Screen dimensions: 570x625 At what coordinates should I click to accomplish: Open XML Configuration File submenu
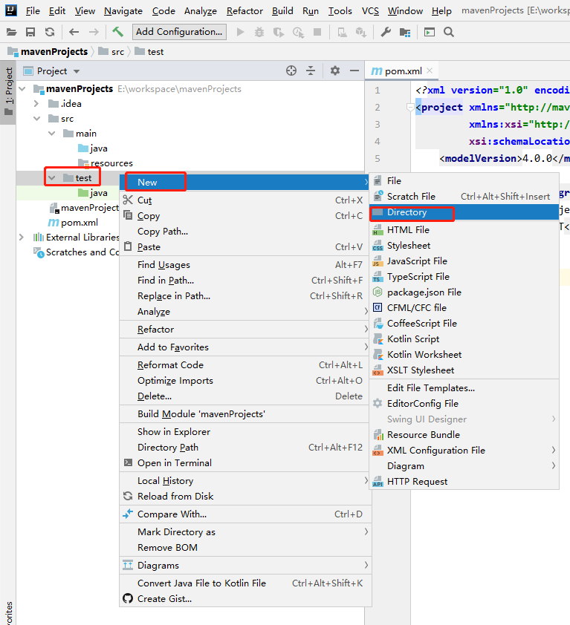464,450
